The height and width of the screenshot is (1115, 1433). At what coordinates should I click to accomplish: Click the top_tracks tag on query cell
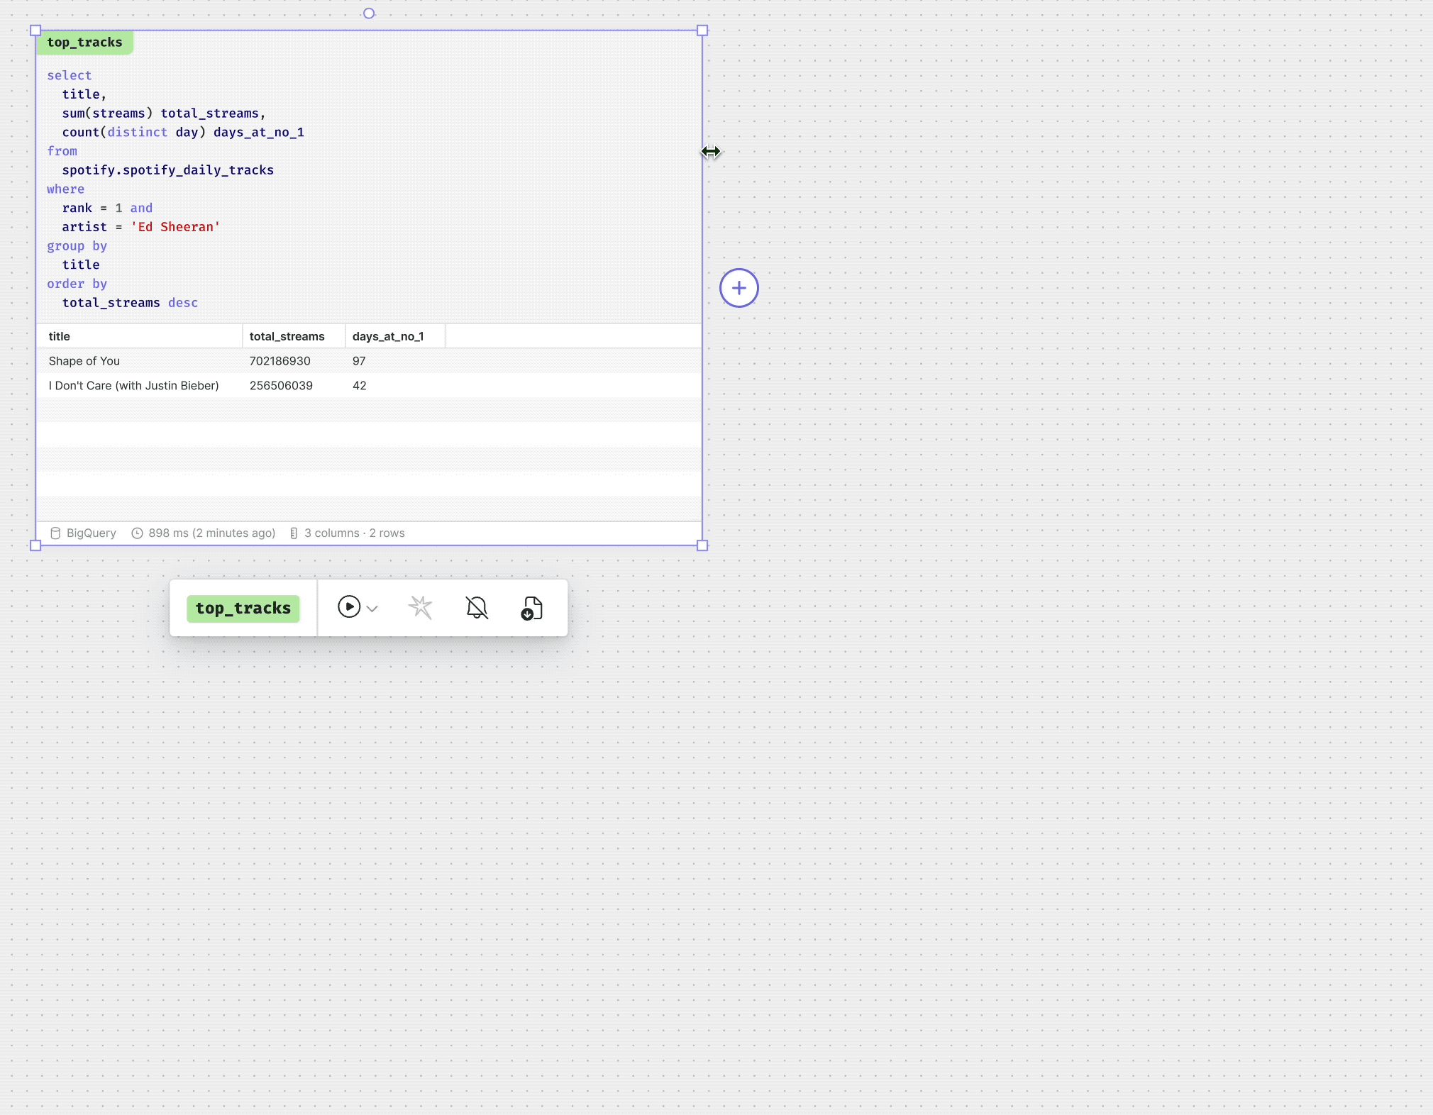click(84, 43)
